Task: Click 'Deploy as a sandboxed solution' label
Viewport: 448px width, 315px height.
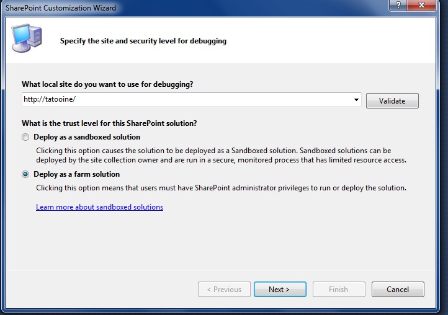Action: [x=87, y=137]
